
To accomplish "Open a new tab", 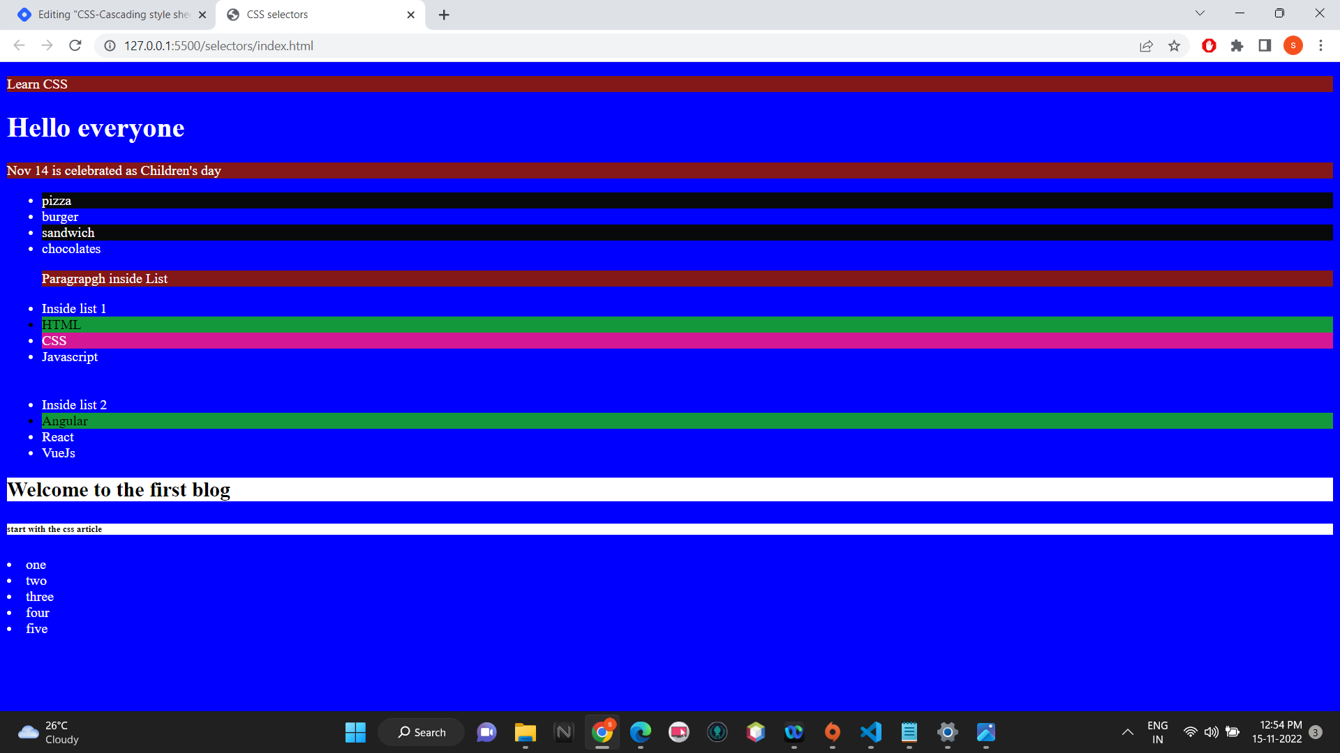I will coord(444,15).
